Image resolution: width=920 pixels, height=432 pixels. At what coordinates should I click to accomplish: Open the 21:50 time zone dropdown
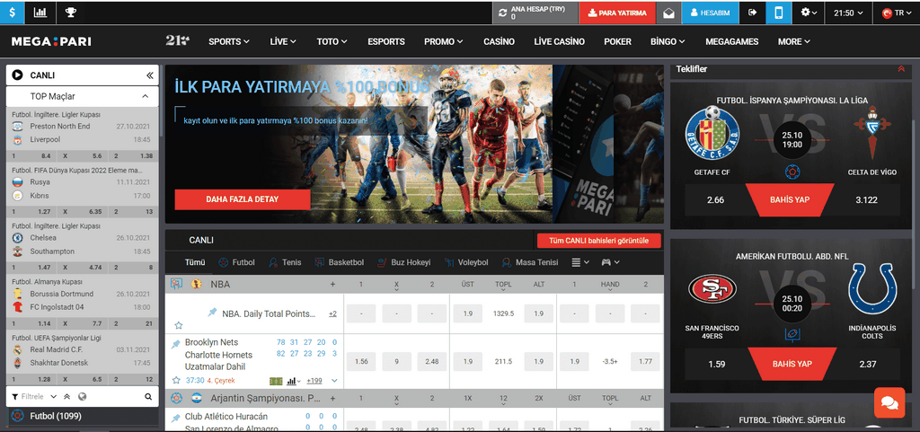[848, 13]
